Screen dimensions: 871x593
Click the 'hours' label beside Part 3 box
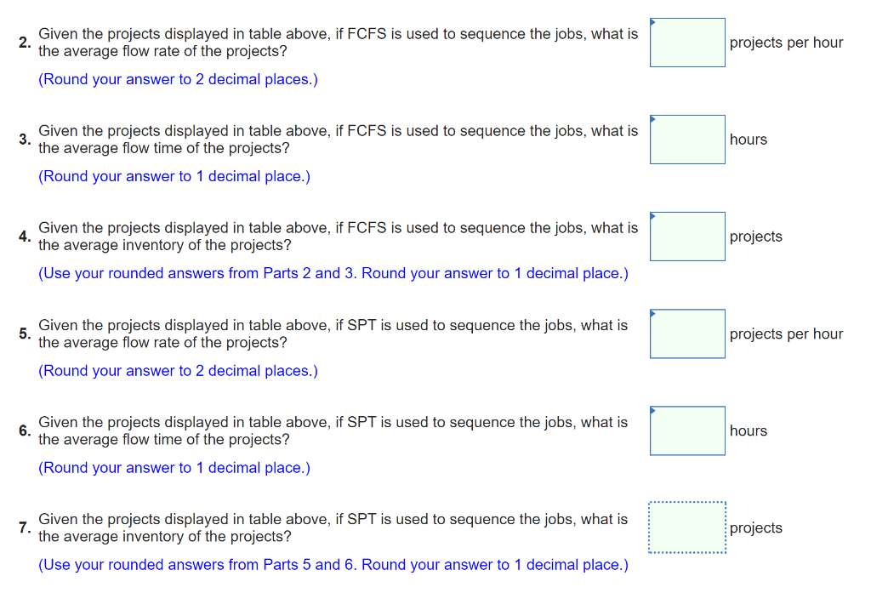747,140
